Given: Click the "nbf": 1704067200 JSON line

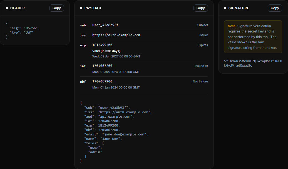Looking at the screenshot, I should click(x=102, y=130).
